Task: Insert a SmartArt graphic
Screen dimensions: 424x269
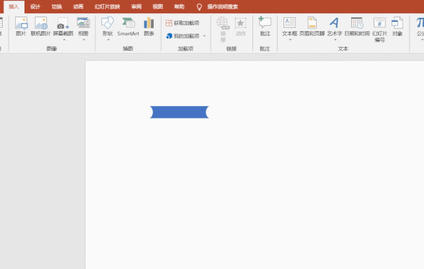Action: (x=128, y=26)
